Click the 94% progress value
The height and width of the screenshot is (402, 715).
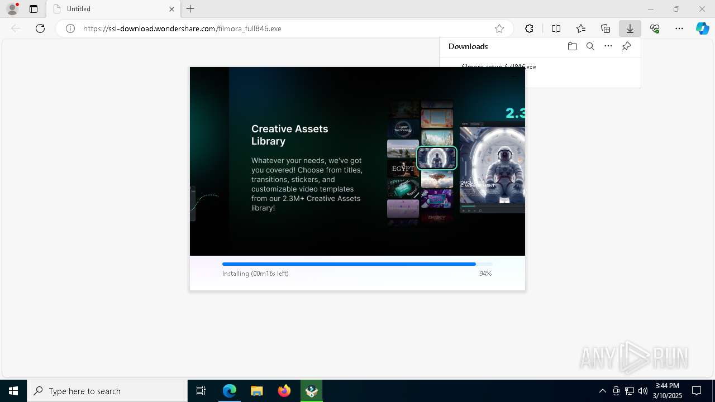click(485, 274)
